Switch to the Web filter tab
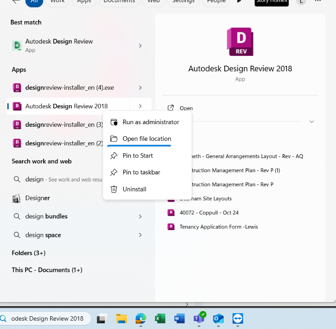The height and width of the screenshot is (329, 336). [154, 2]
